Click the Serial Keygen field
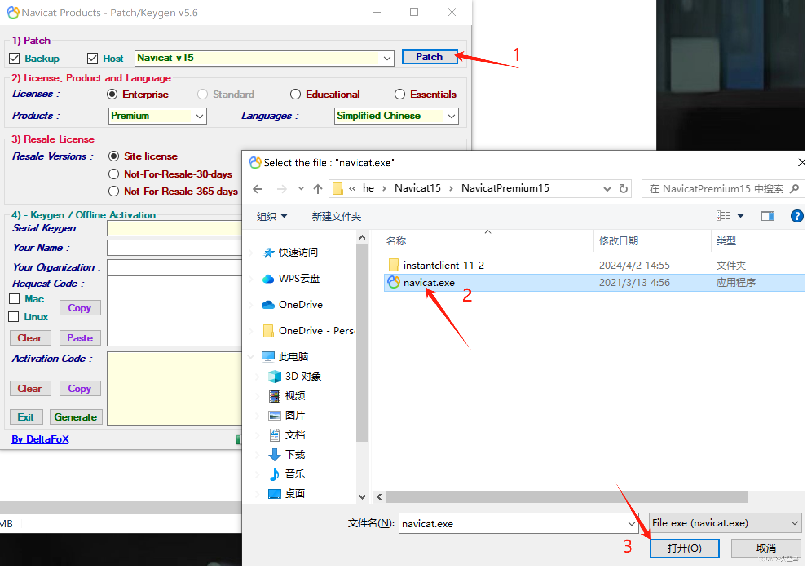Image resolution: width=805 pixels, height=566 pixels. coord(174,228)
